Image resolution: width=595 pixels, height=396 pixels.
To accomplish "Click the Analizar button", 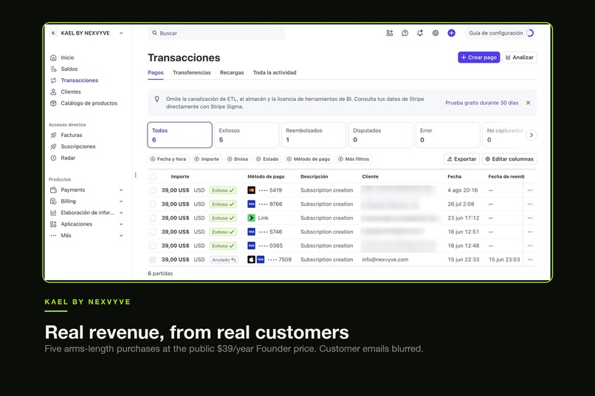I will [520, 58].
